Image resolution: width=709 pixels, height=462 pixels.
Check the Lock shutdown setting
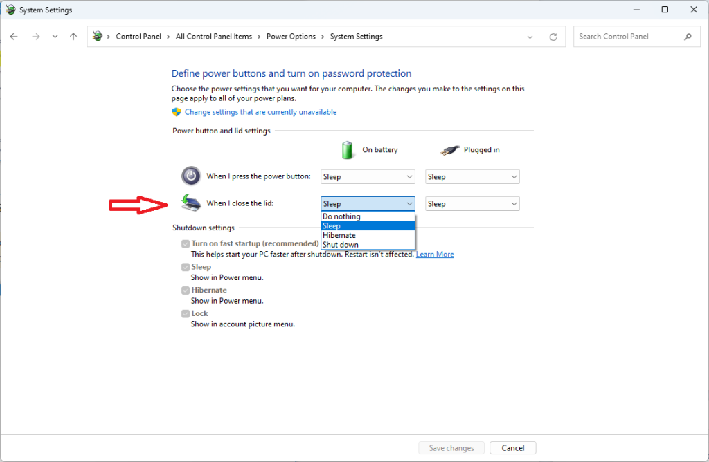186,313
